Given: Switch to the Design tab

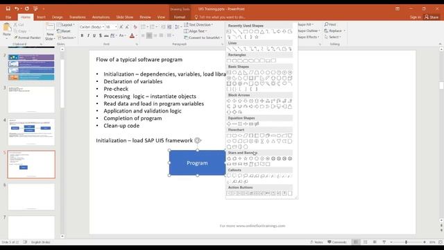Looking at the screenshot, I should tap(57, 17).
